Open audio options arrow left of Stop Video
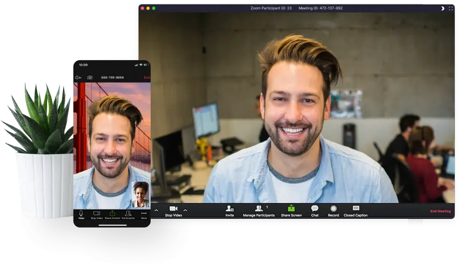Screen dimensions: 464x273 [156, 211]
